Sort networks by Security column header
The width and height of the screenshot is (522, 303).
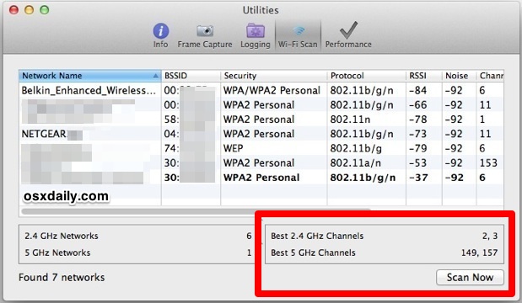coord(274,76)
